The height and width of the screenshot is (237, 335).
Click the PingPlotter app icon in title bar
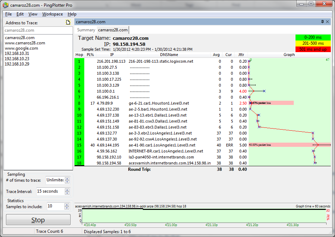6,5
